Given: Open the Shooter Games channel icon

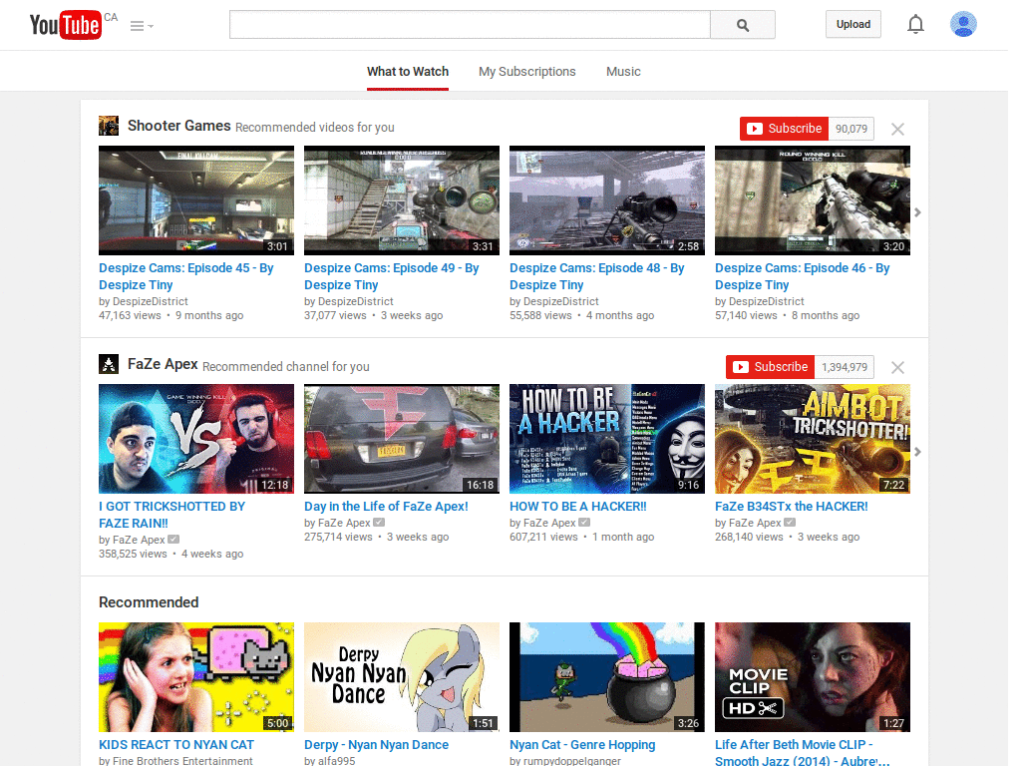Looking at the screenshot, I should point(109,125).
